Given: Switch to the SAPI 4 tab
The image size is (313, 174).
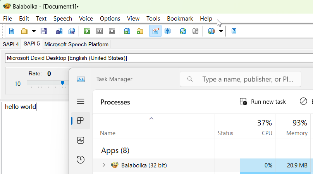Looking at the screenshot, I should pos(10,44).
